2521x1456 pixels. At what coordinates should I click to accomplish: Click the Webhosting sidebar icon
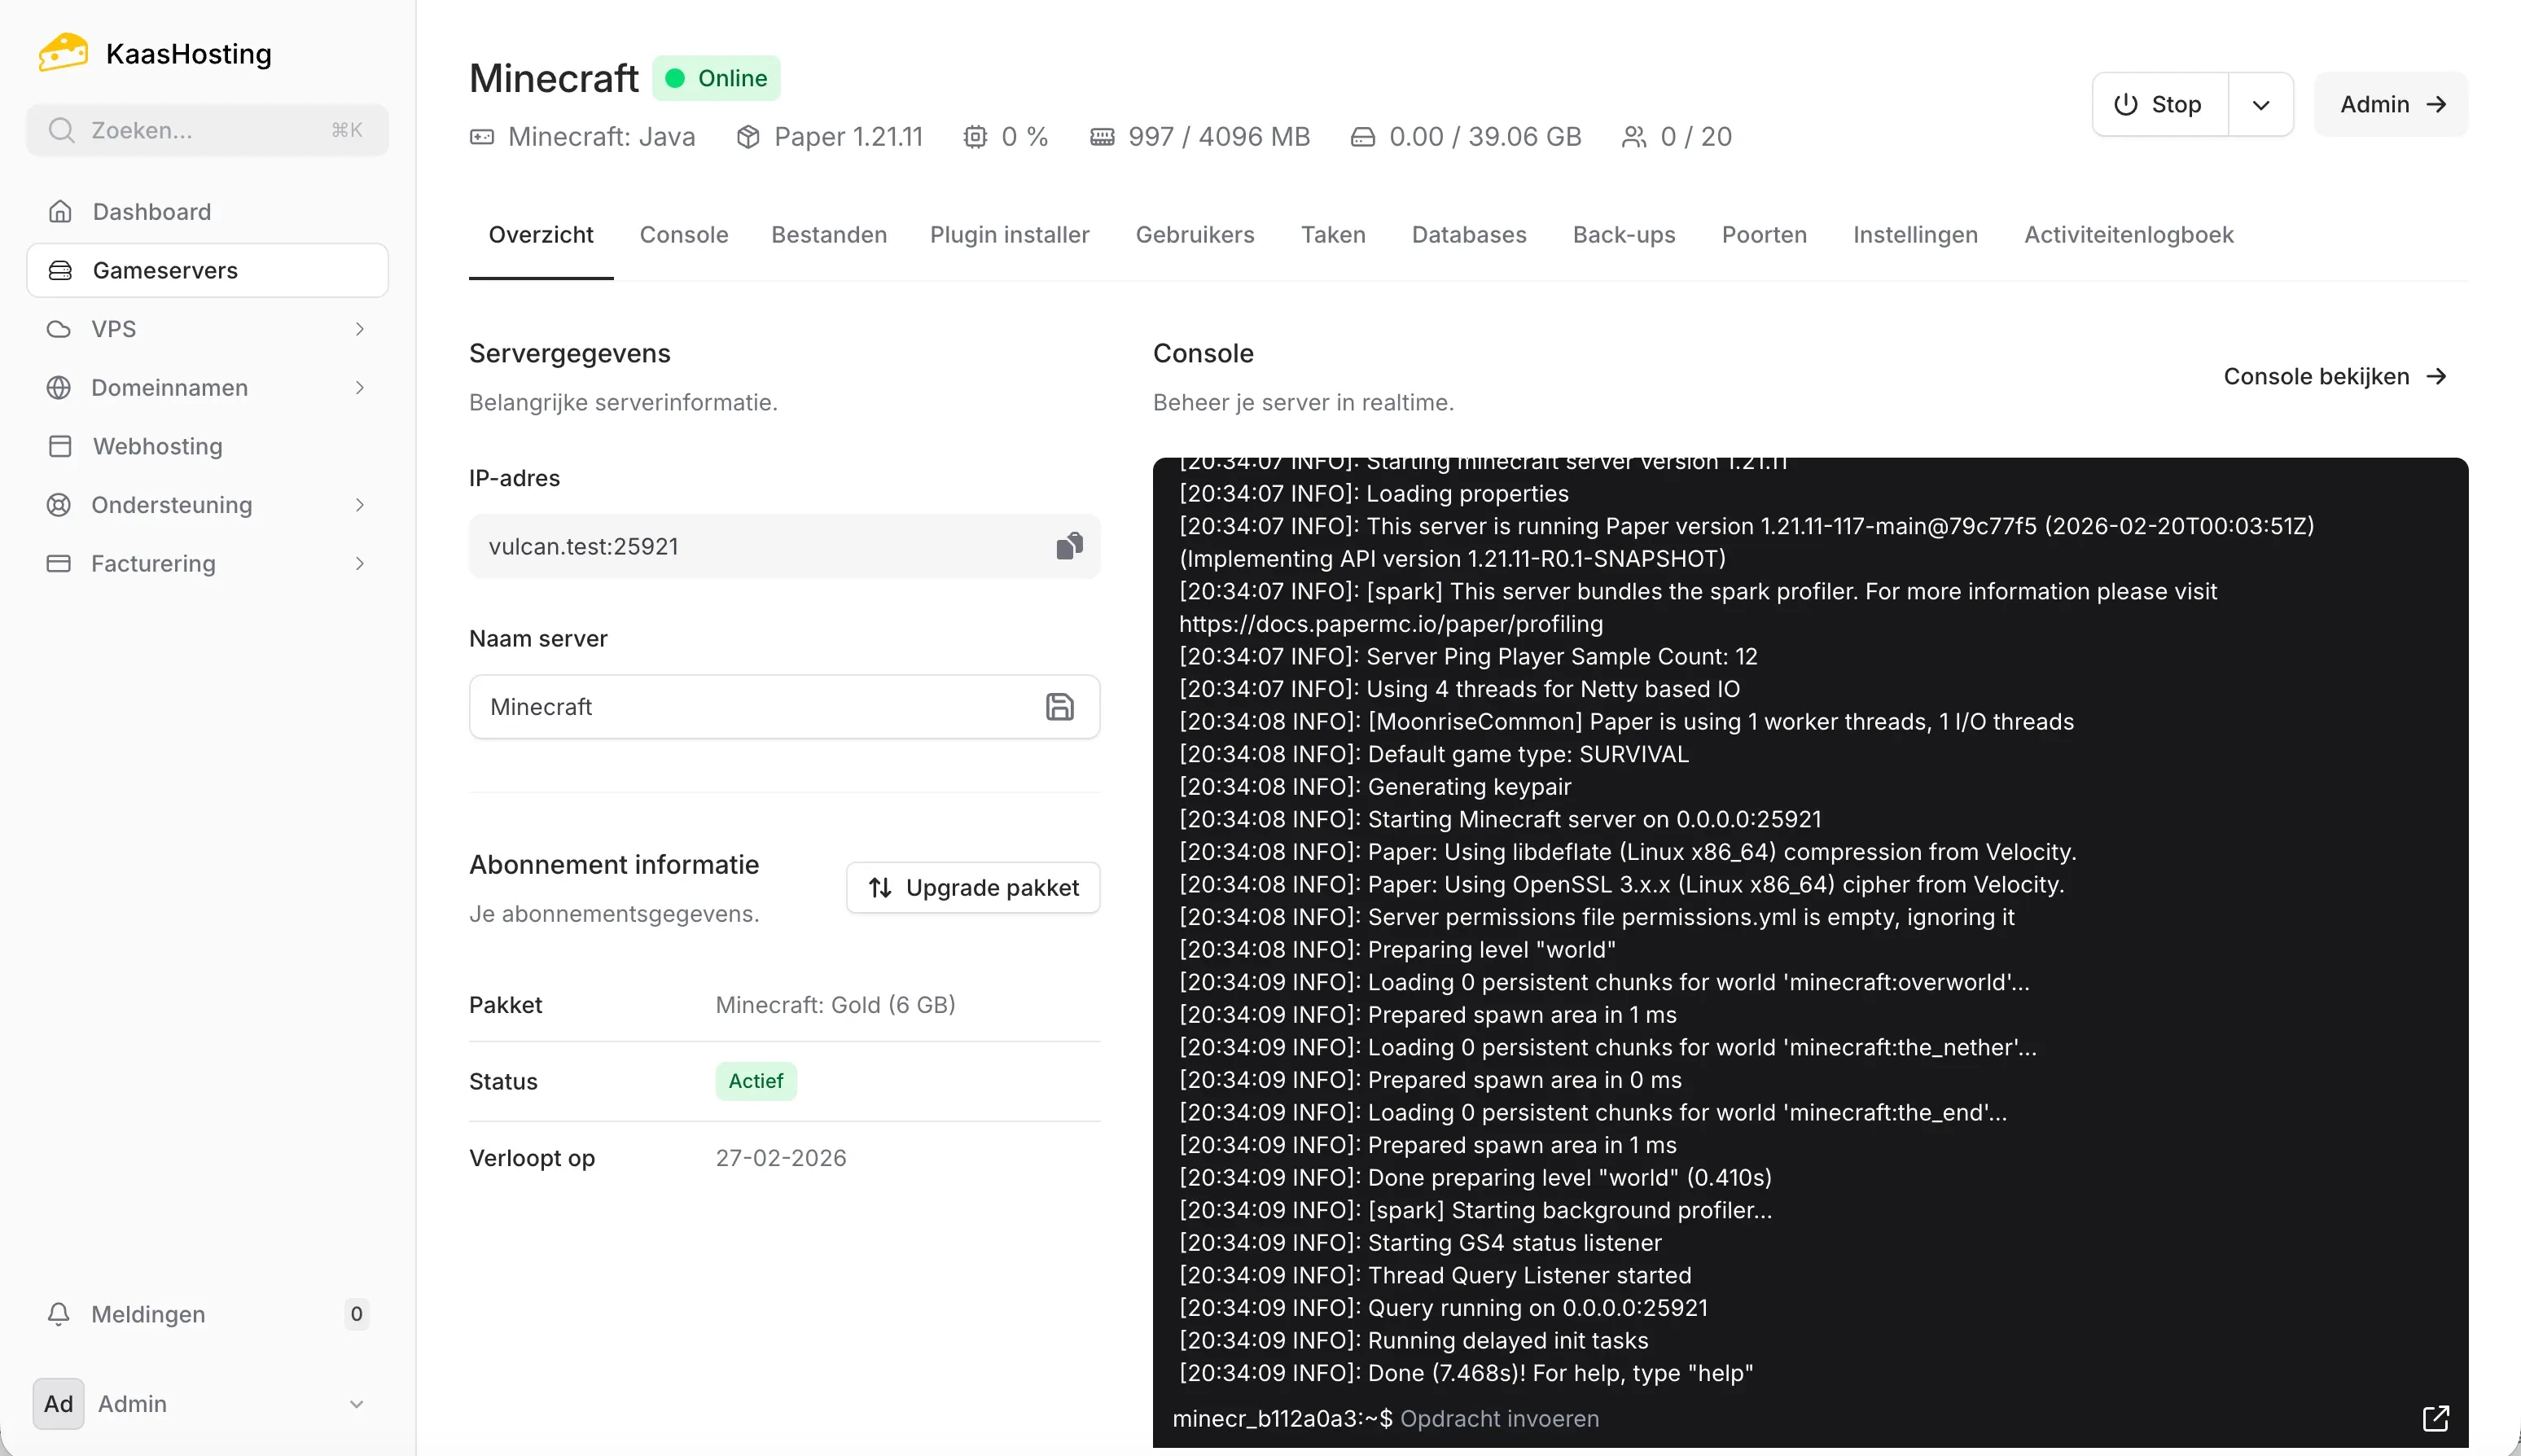coord(60,446)
